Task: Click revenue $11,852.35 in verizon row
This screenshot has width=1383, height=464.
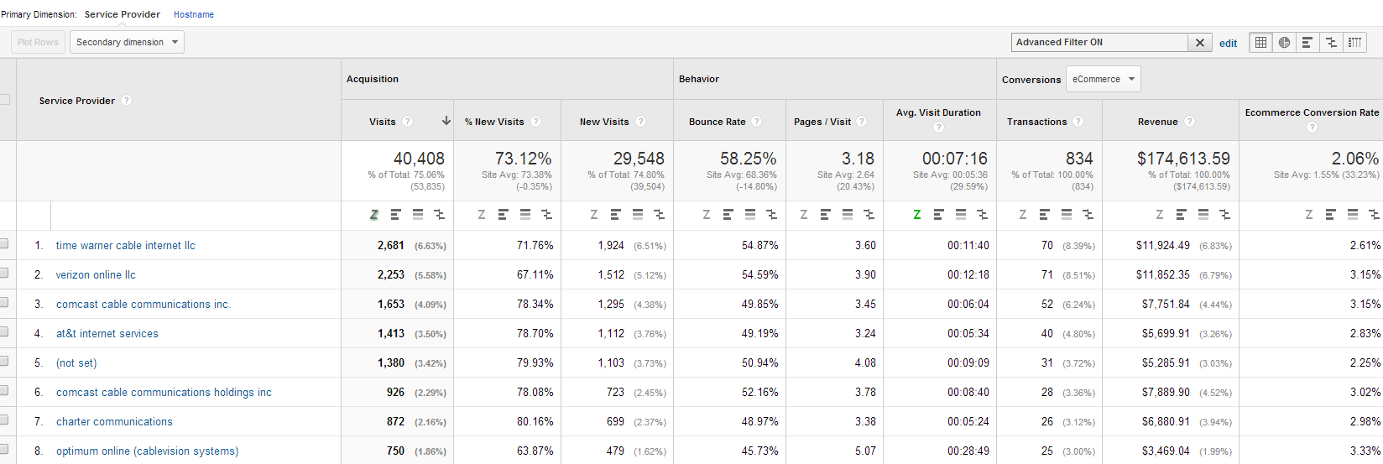Action: 1163,275
